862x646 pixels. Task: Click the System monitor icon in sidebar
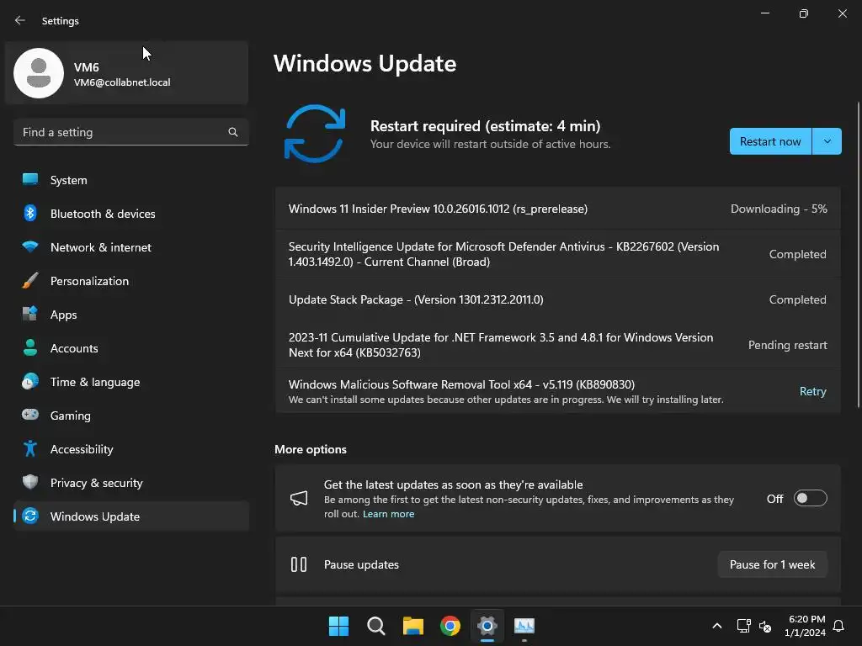[x=30, y=180]
